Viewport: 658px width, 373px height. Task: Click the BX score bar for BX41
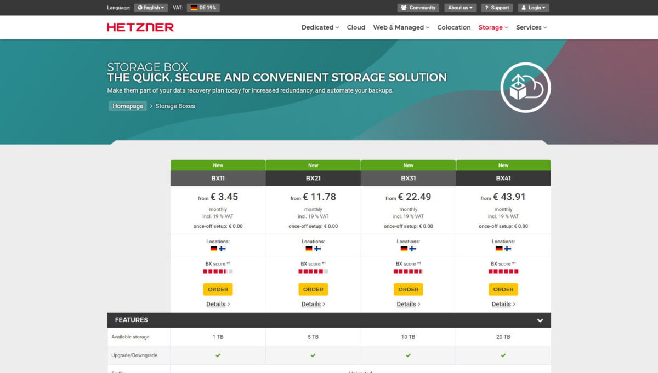click(503, 272)
